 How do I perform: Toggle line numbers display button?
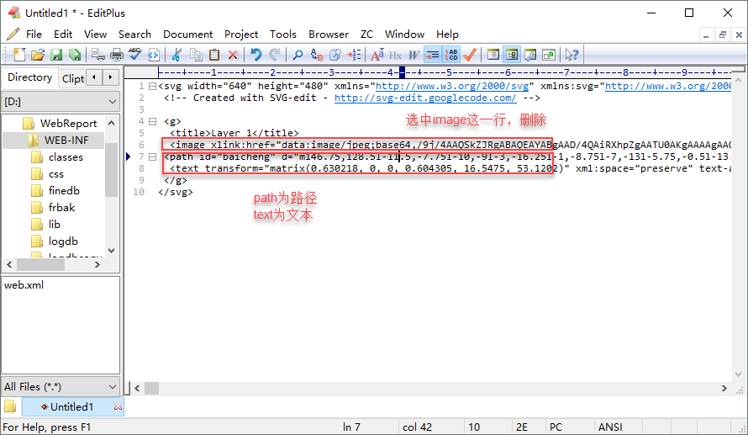coord(451,55)
